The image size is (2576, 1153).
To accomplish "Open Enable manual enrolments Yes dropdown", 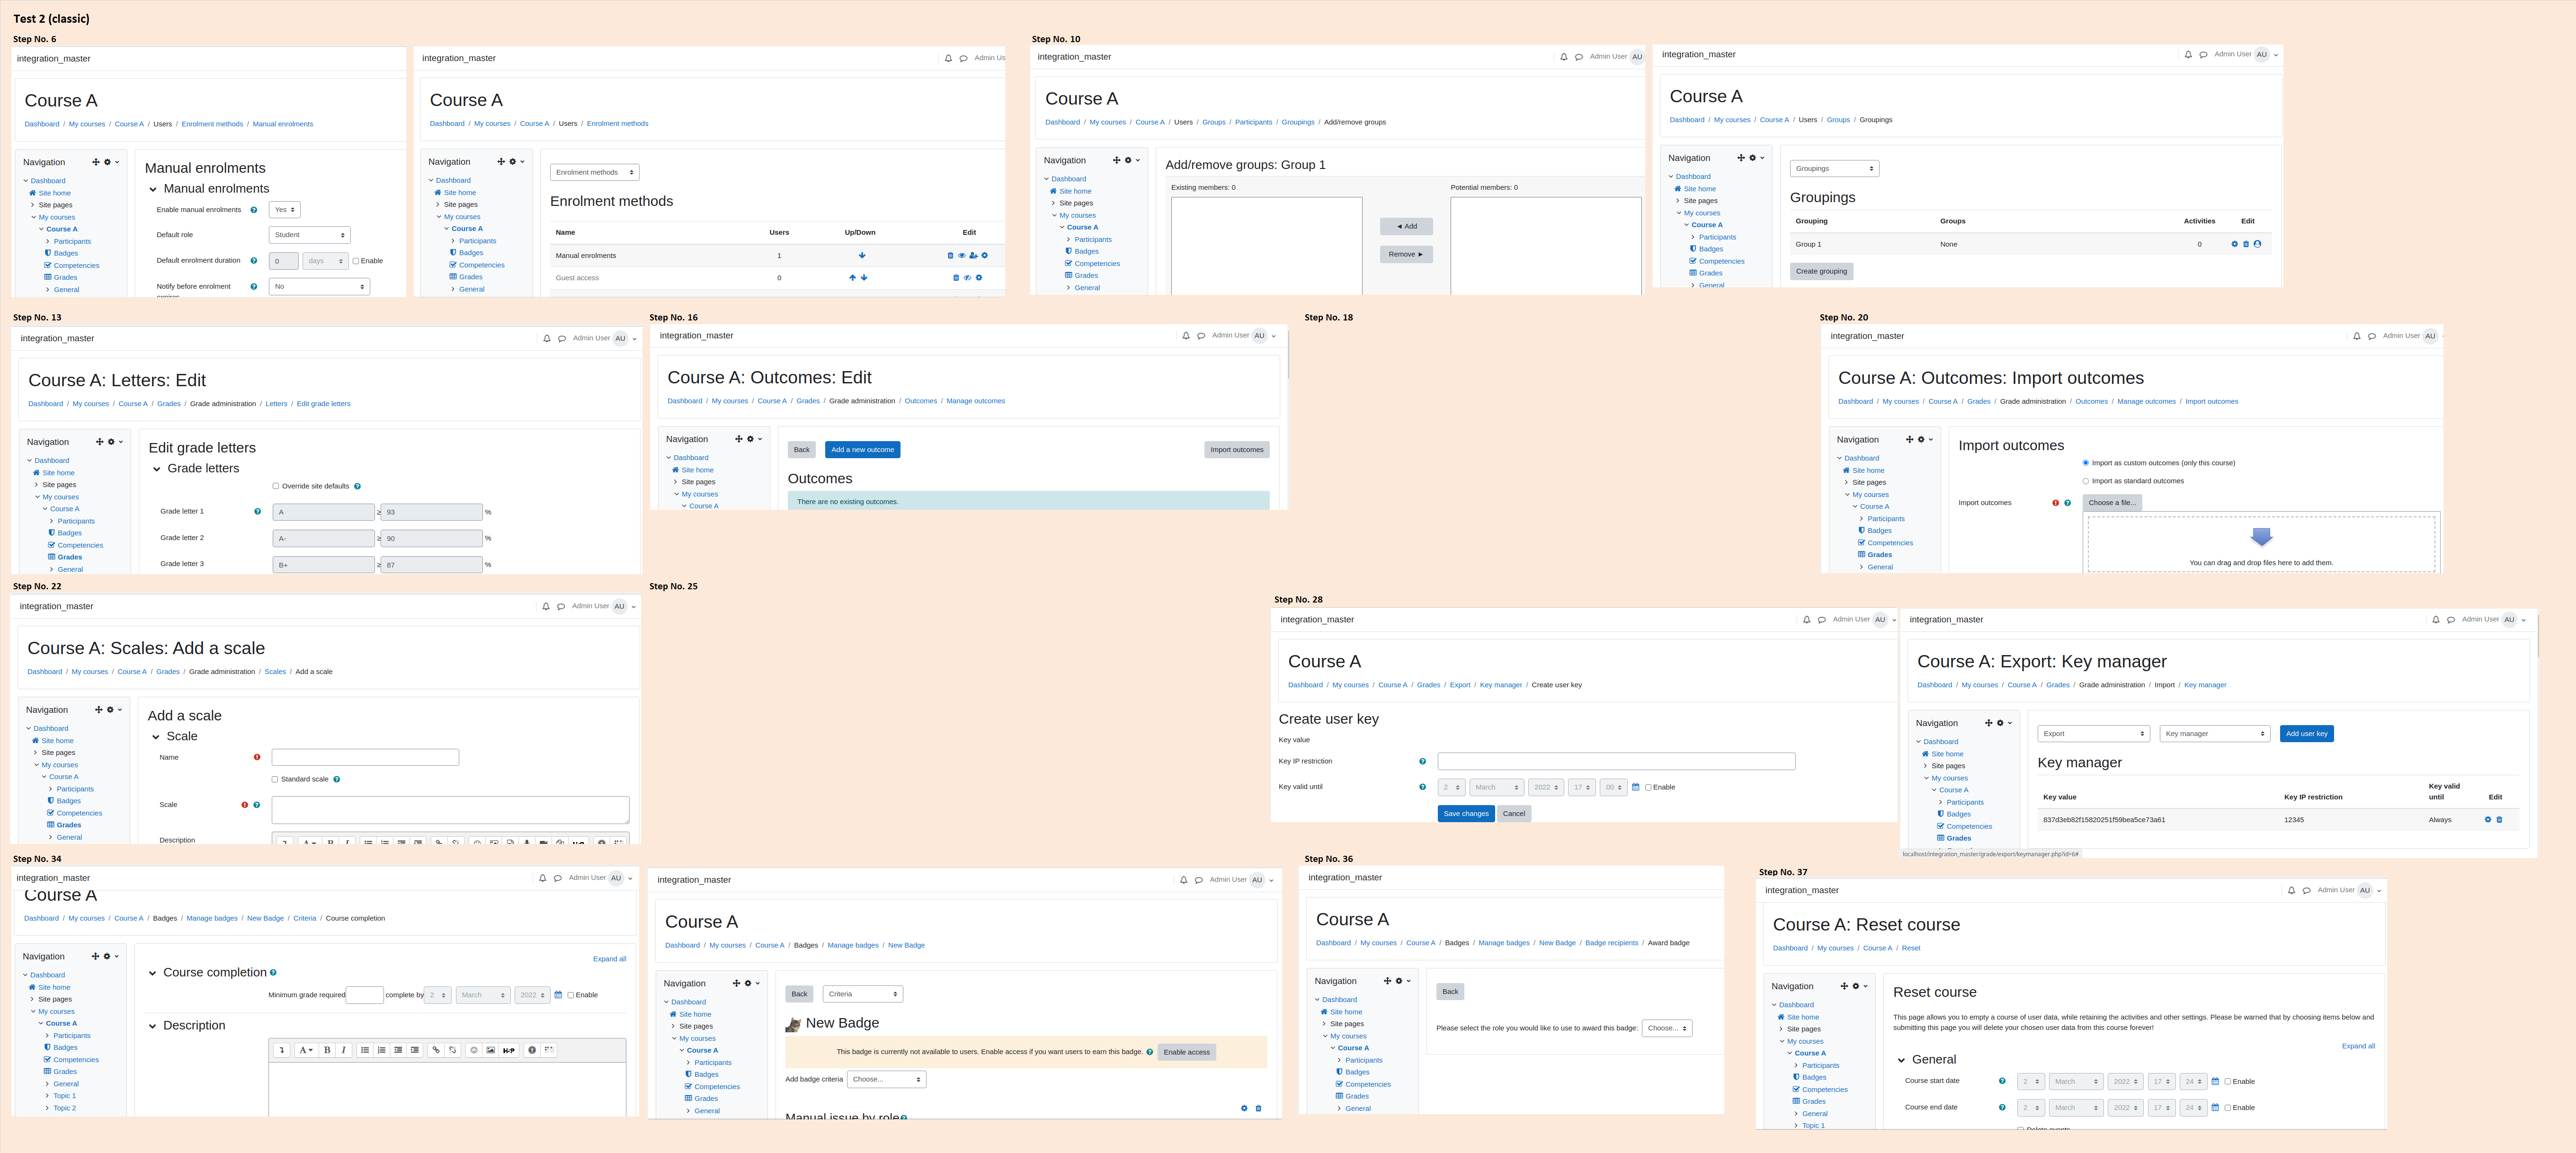I will [x=285, y=210].
